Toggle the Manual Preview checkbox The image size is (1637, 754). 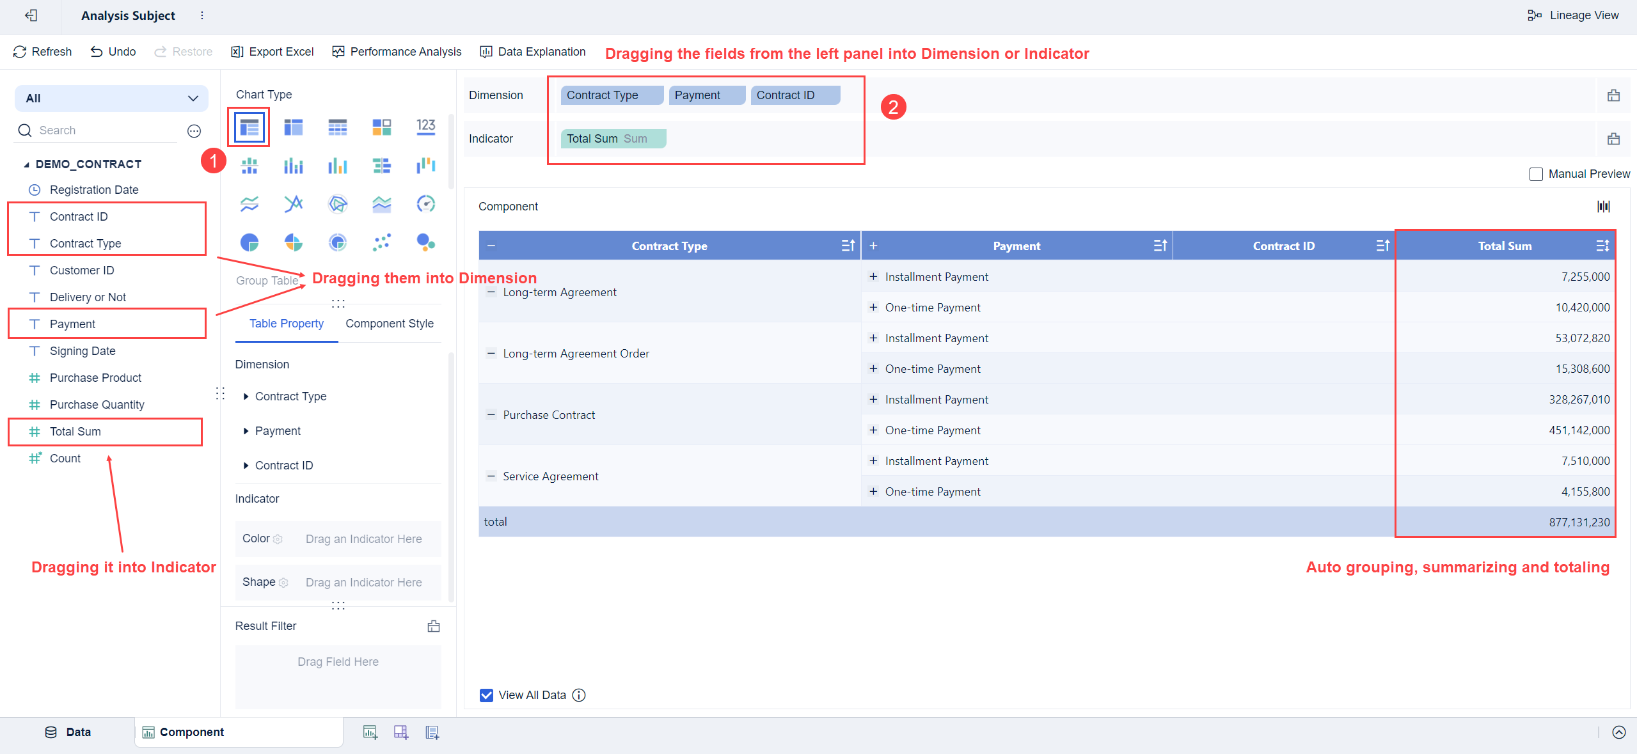[x=1537, y=174]
